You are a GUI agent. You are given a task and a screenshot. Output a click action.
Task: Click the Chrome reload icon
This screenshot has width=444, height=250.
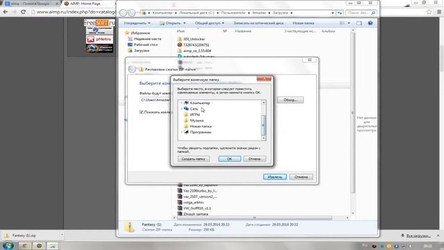point(23,12)
